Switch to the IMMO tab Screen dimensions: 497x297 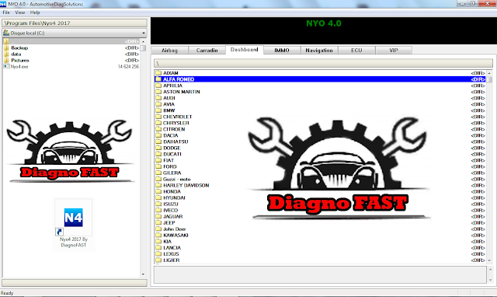(x=282, y=50)
